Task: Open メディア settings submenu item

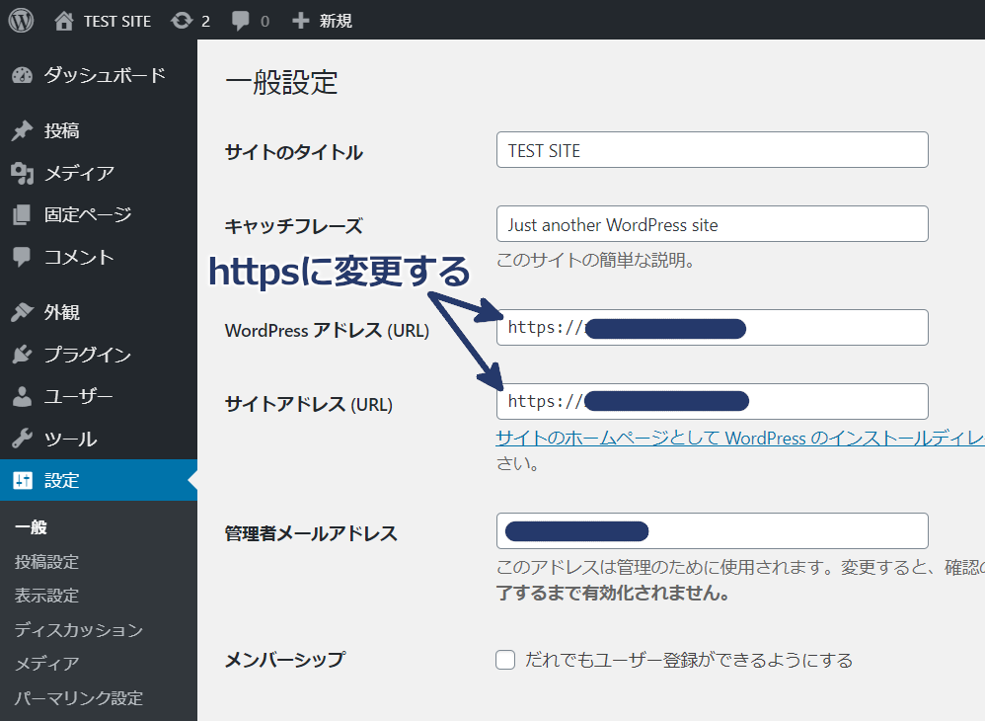Action: [46, 664]
